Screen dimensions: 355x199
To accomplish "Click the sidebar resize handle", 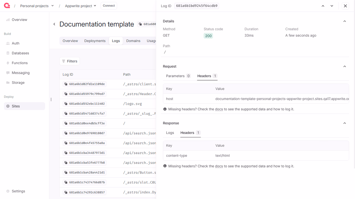I will (51, 99).
